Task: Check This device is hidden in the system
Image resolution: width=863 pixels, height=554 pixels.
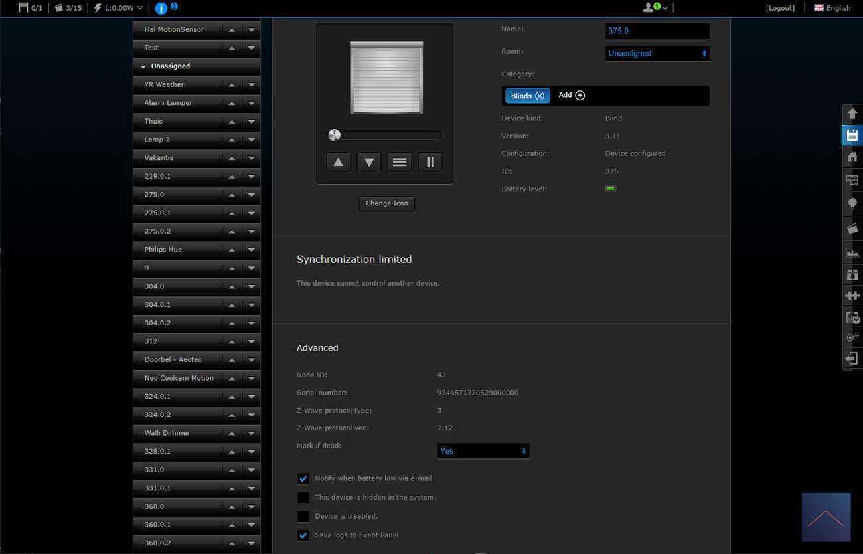Action: coord(303,498)
